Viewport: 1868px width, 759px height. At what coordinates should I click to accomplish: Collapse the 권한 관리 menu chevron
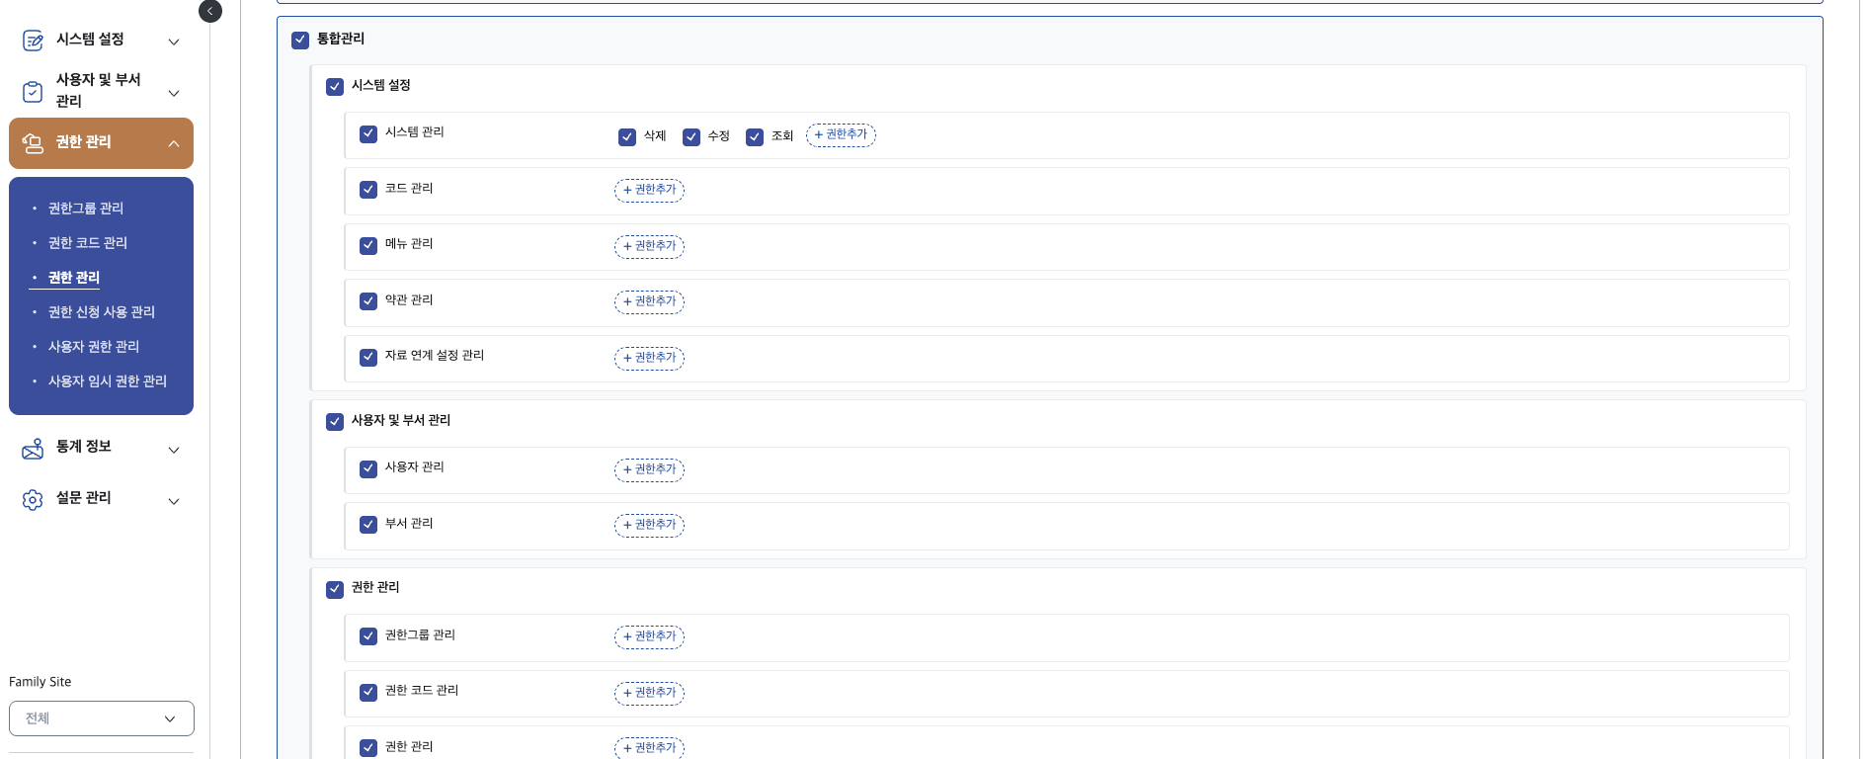[x=174, y=144]
